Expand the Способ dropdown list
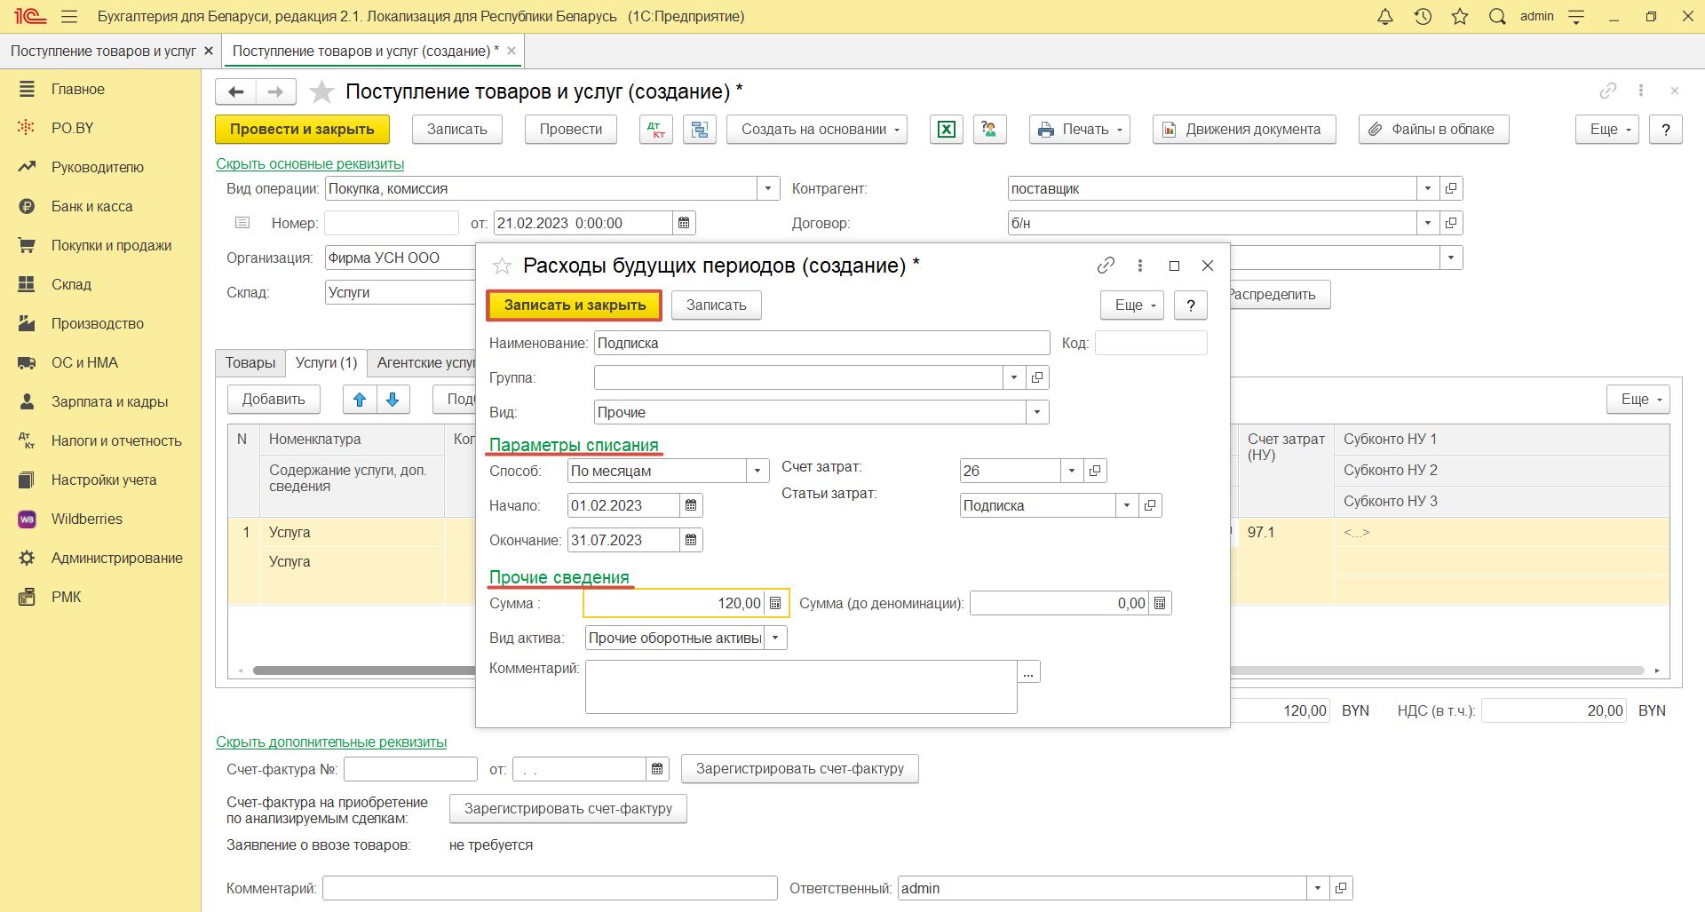 pyautogui.click(x=757, y=471)
